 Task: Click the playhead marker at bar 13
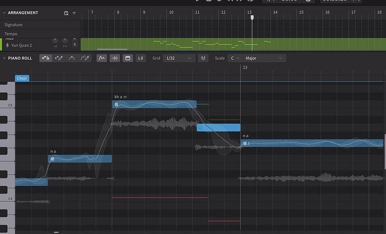tap(252, 17)
